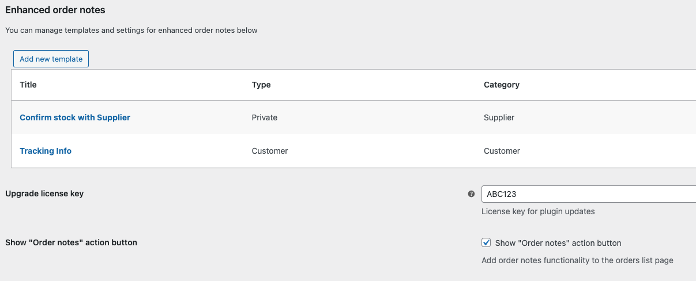
Task: Click the Add new template button
Action: [51, 59]
